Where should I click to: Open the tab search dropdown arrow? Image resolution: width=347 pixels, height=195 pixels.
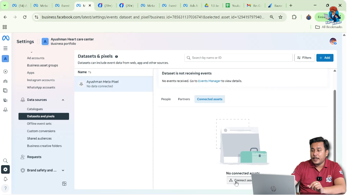tap(4, 6)
